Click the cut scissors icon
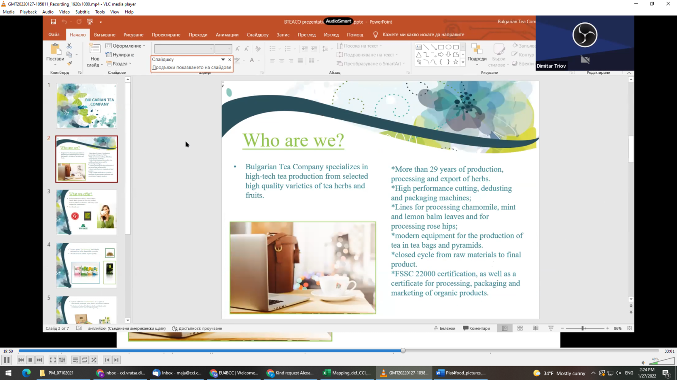 tap(69, 46)
